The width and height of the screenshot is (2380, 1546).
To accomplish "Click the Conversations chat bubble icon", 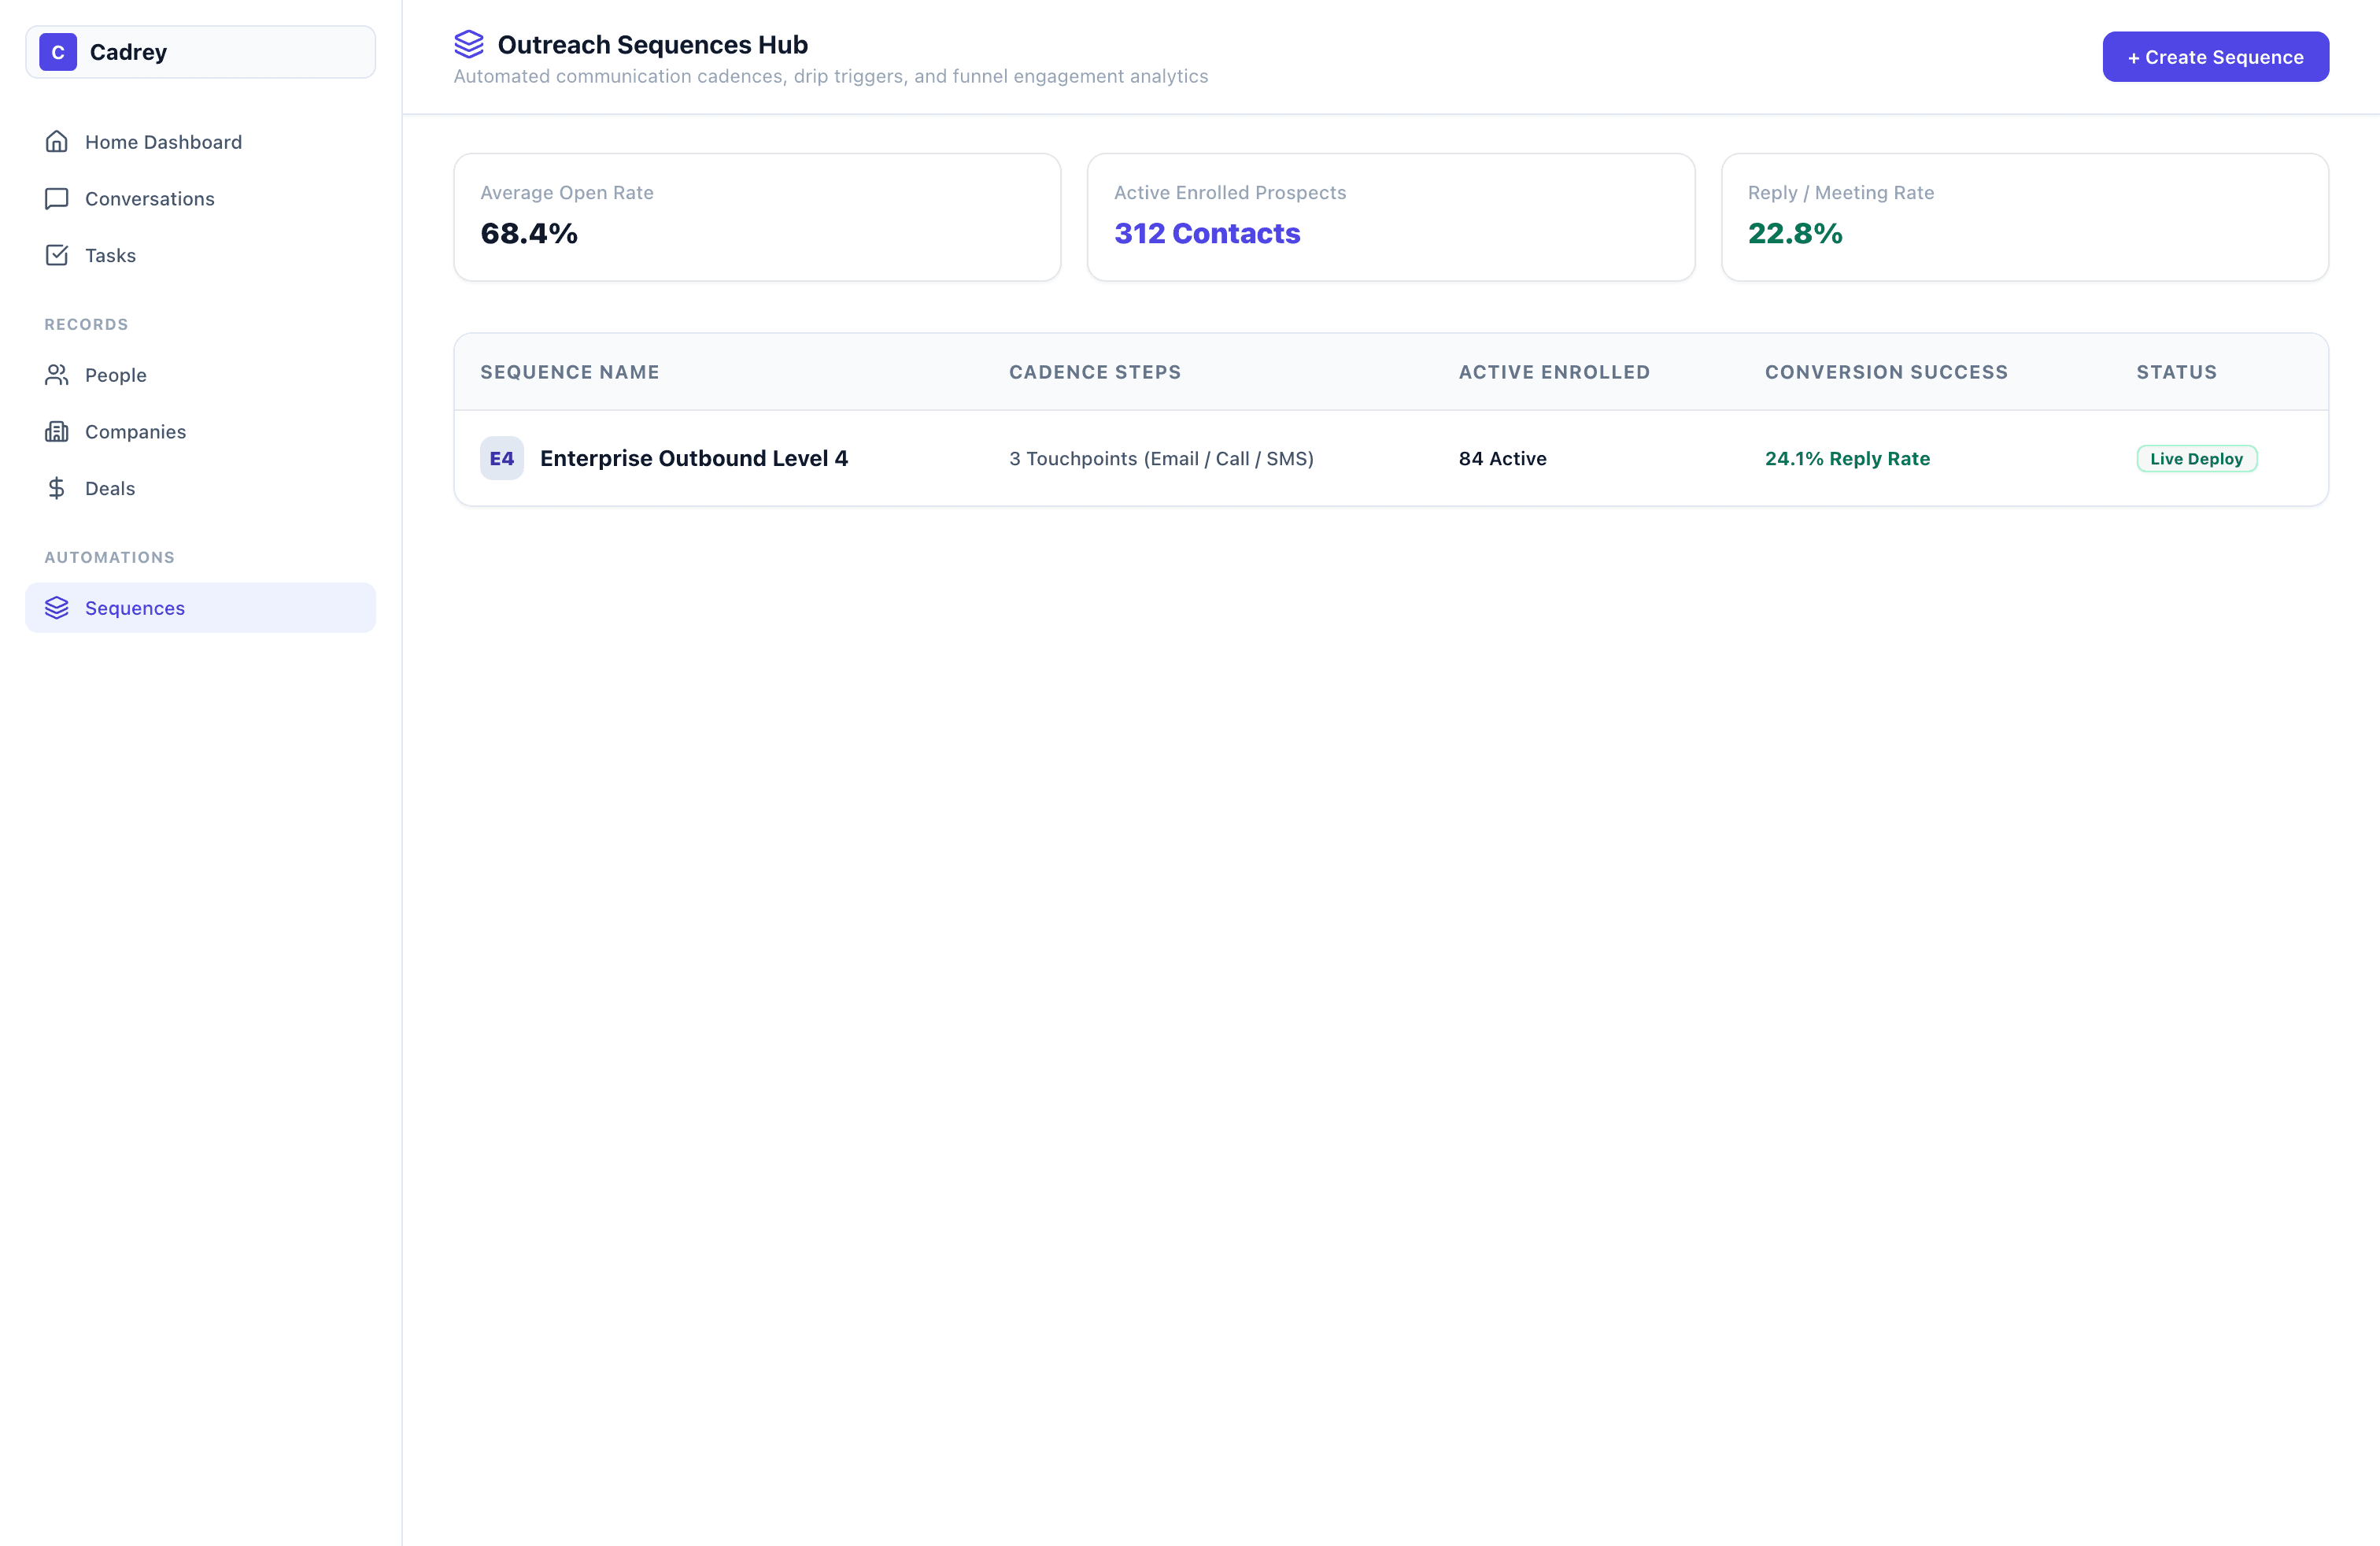I will tap(57, 199).
